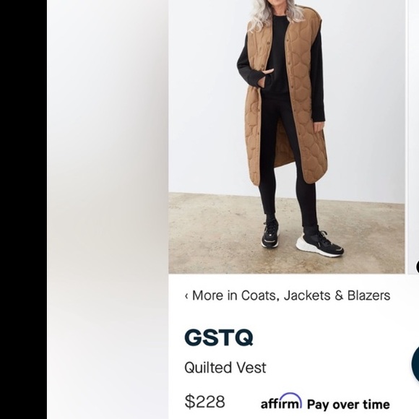Screen dimensions: 419x419
Task: Click the black round icon beside product photo
Action: coord(418,267)
